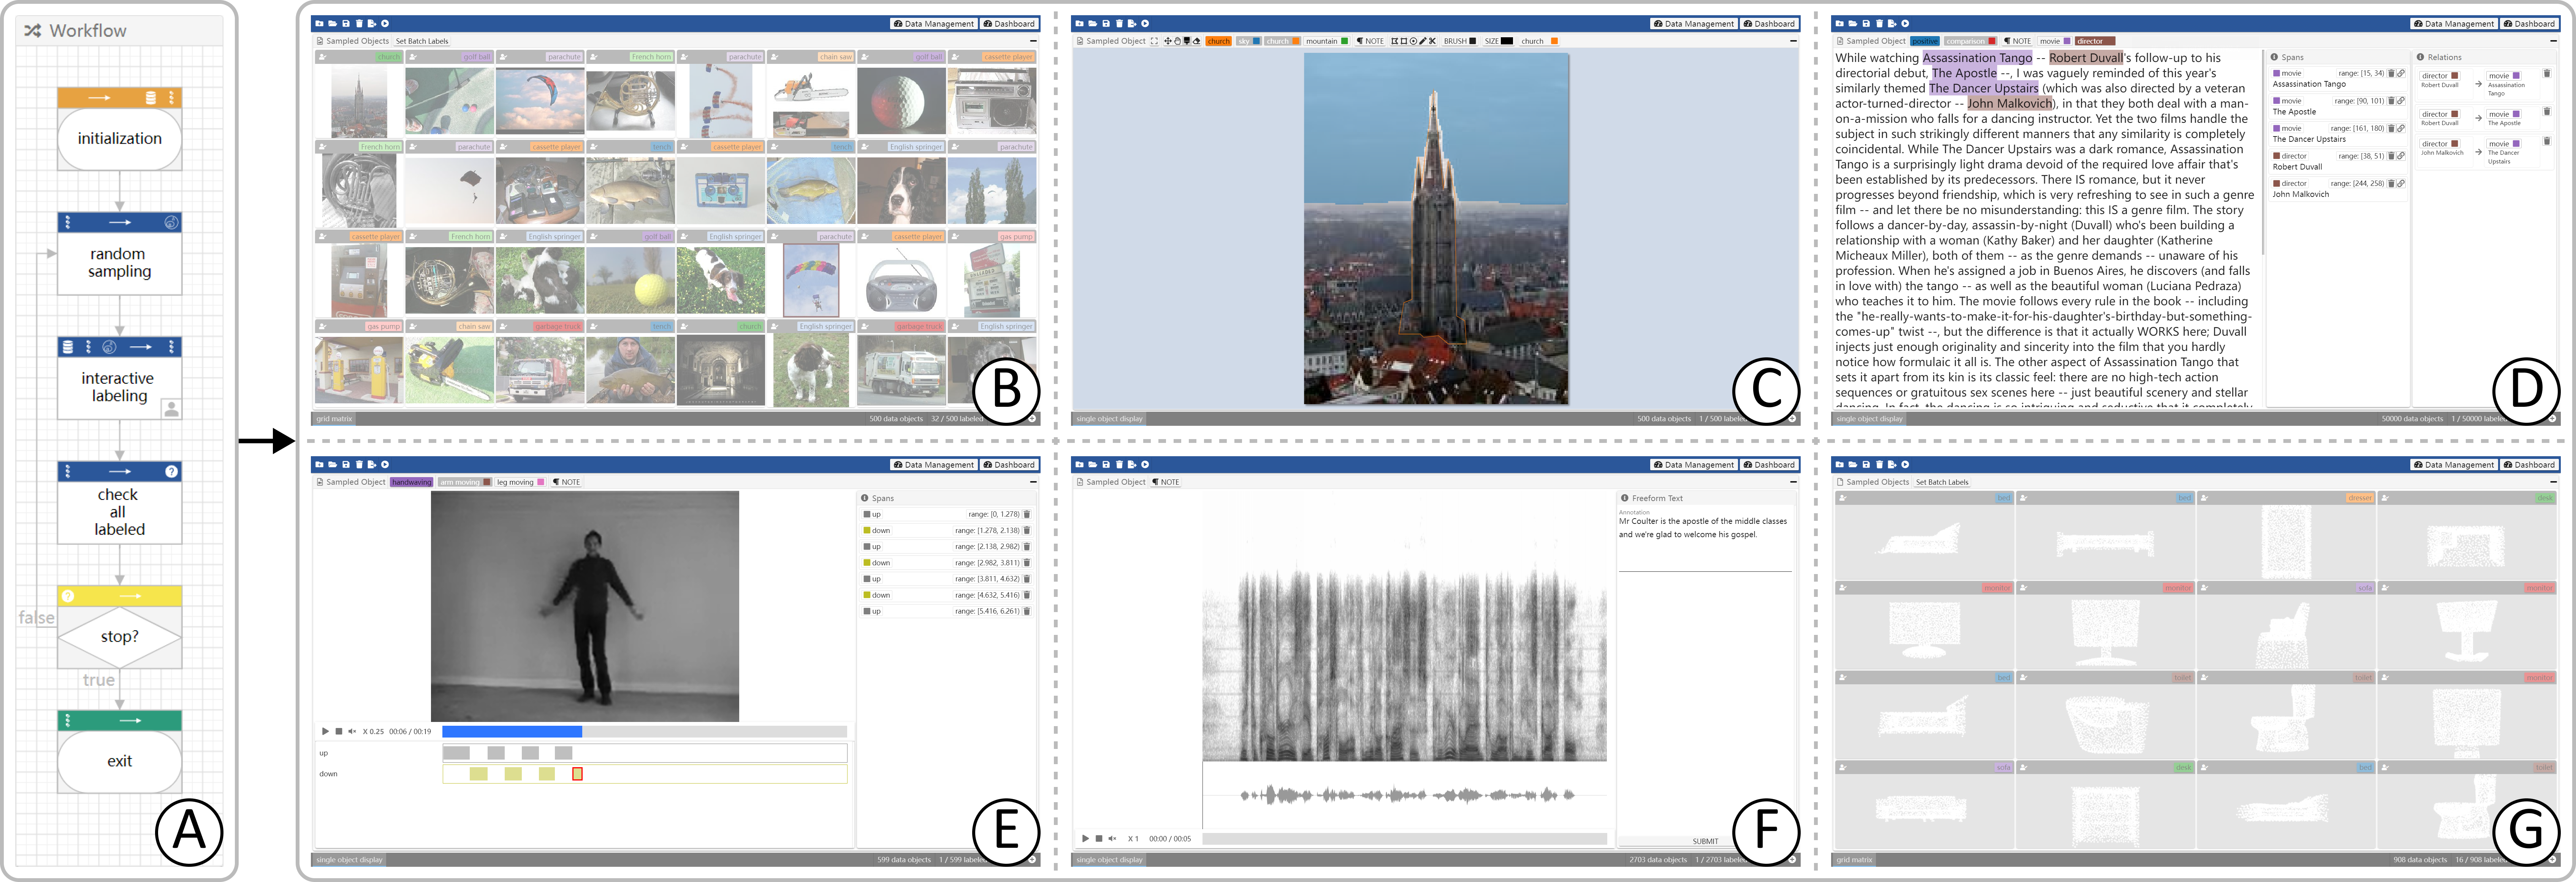
Task: Select polygon draw tool in segmentation panel
Action: (1395, 41)
